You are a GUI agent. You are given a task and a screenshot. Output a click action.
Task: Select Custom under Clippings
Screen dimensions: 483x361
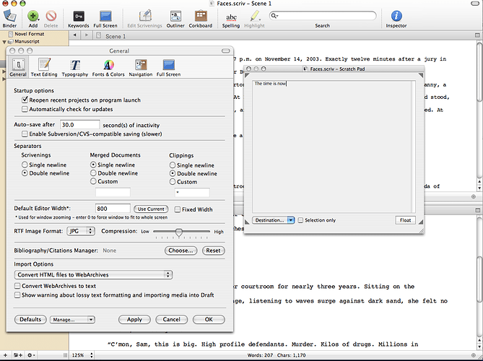(x=173, y=182)
